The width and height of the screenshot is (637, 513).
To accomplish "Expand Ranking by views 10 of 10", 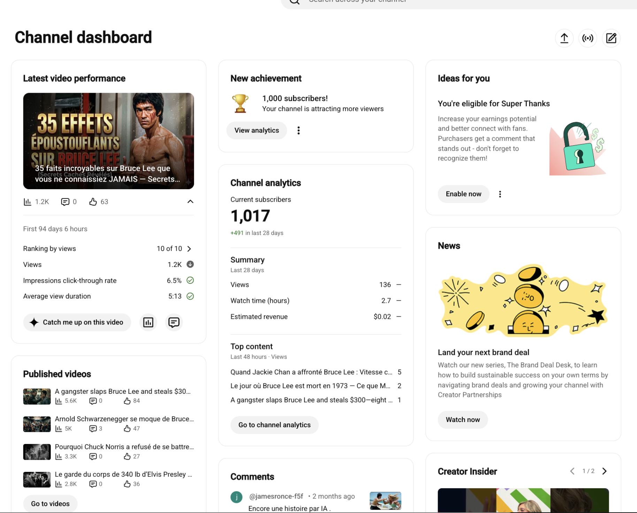I will point(189,249).
